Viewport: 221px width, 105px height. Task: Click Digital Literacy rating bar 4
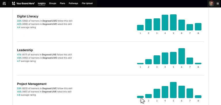165,22
